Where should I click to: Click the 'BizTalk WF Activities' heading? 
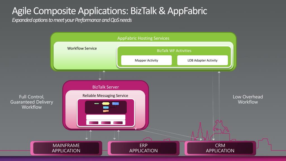pyautogui.click(x=174, y=51)
